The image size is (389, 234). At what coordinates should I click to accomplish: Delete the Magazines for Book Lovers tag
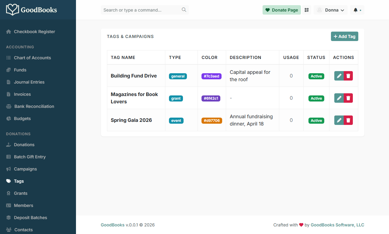348,98
